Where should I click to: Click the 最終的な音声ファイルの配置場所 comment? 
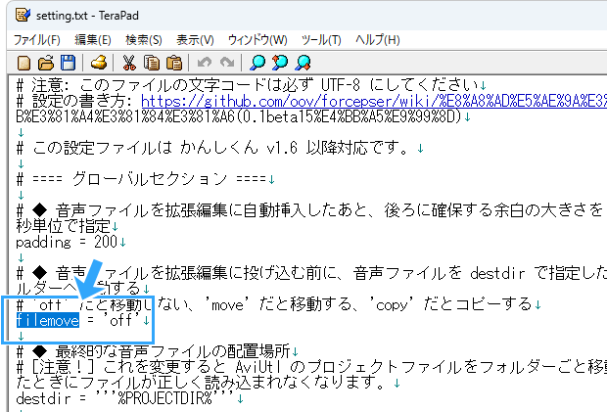click(x=153, y=351)
